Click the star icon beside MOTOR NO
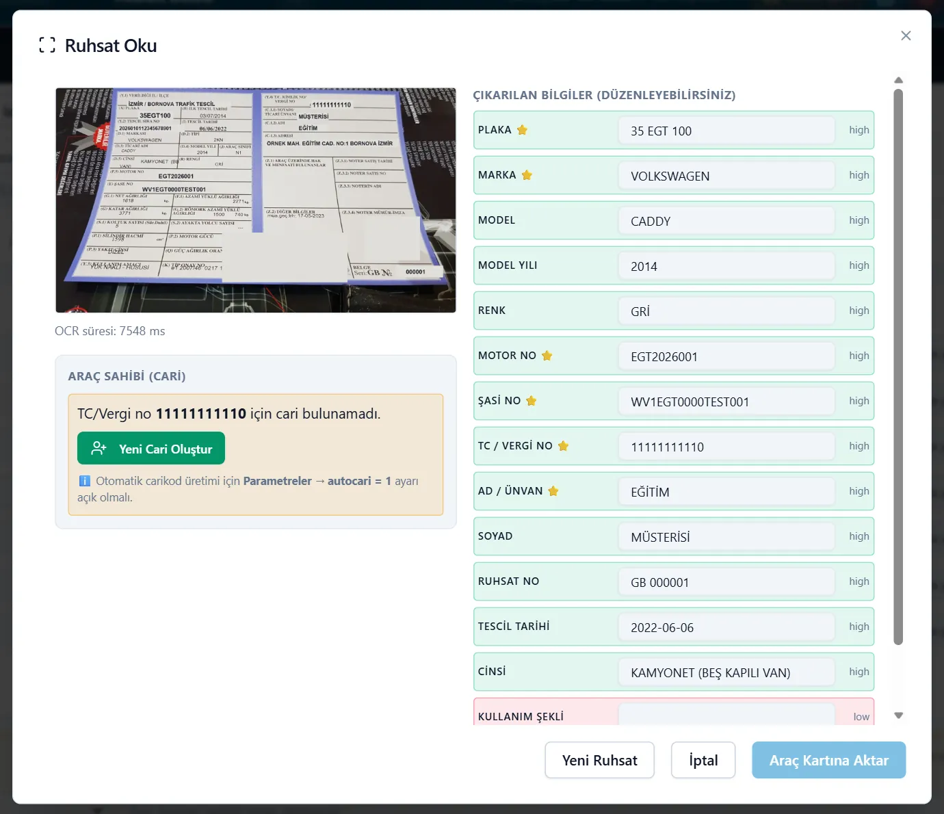Screen dimensions: 944x814 (547, 356)
